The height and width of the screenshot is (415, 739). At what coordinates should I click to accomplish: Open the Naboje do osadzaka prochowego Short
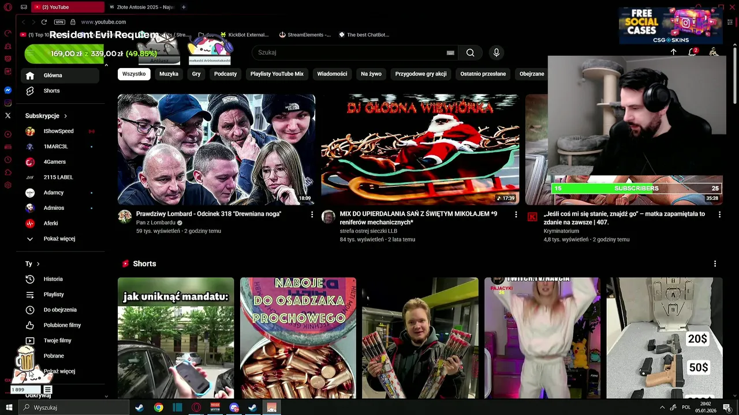click(298, 338)
